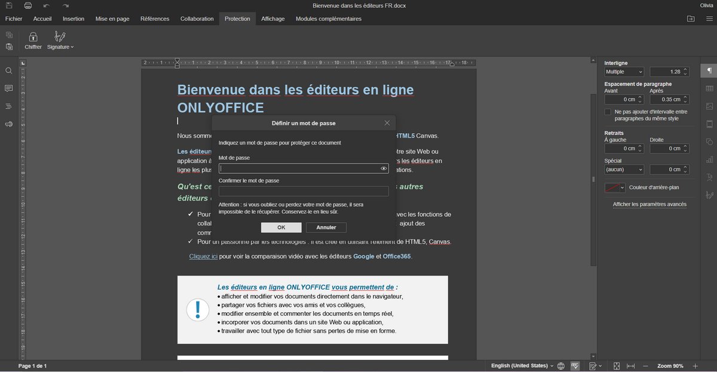Click the undo arrow icon
The width and height of the screenshot is (717, 372).
pos(47,5)
